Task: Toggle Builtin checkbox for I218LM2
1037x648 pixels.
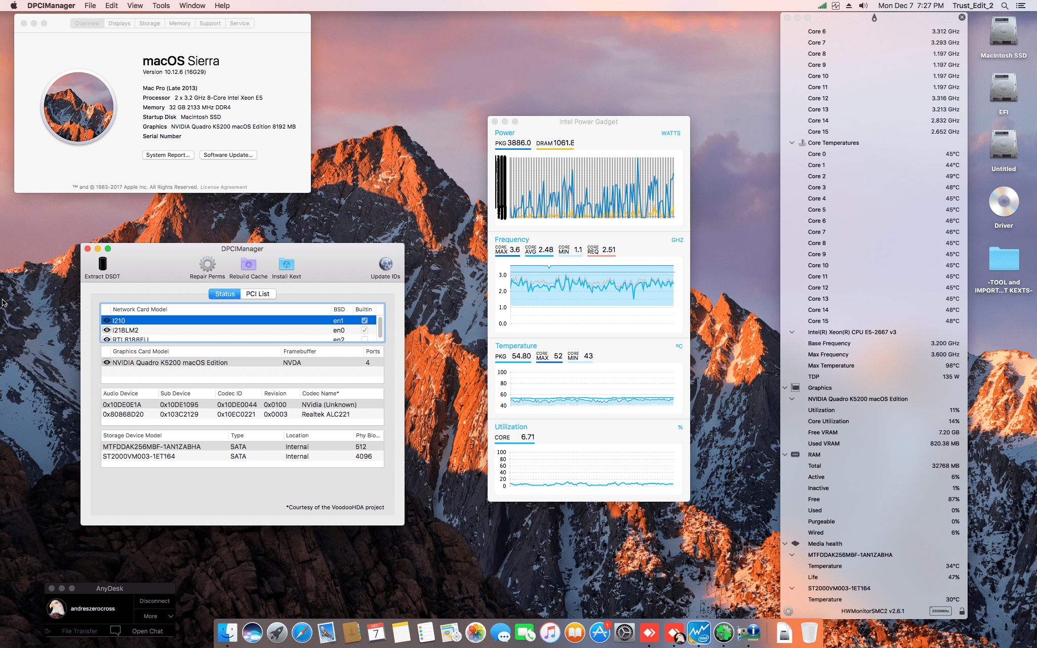Action: pyautogui.click(x=365, y=330)
